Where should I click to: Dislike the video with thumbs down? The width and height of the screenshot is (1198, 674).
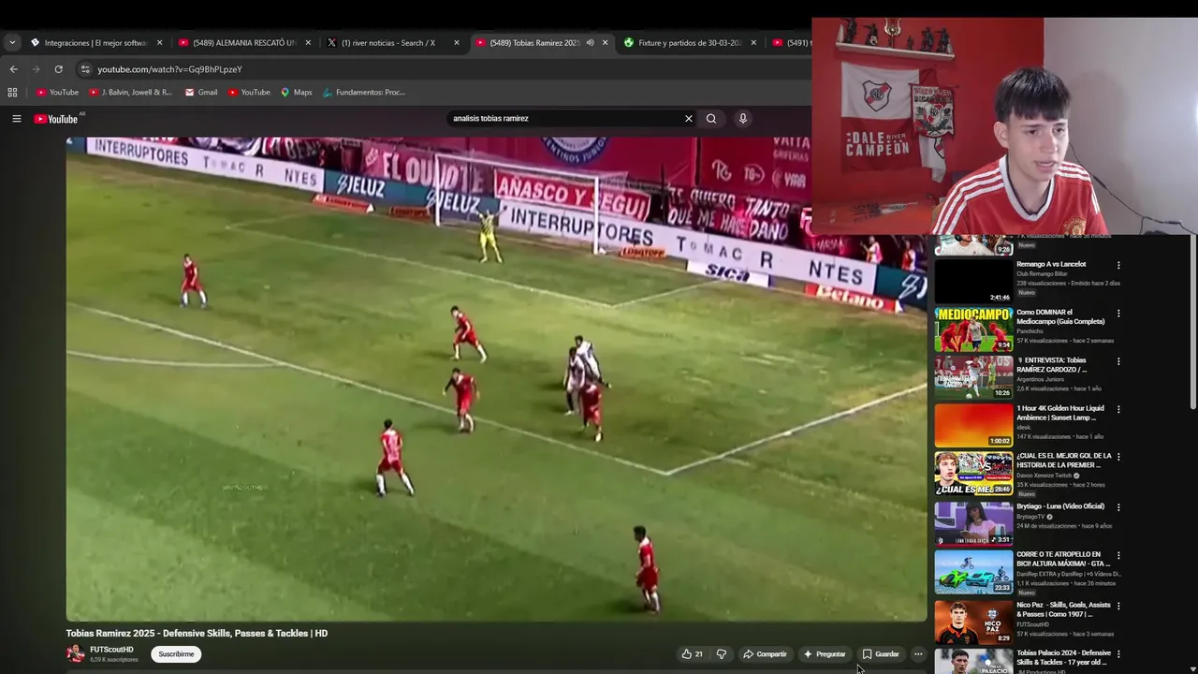point(721,654)
